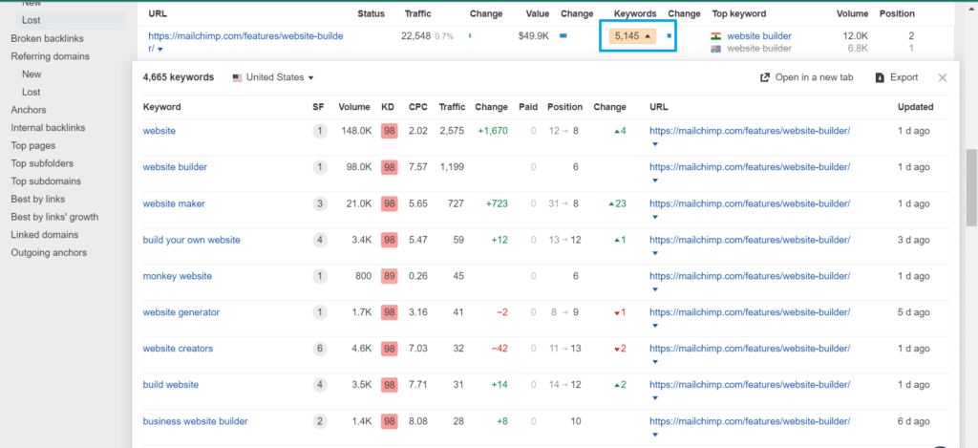Close the keywords panel with the X

943,77
